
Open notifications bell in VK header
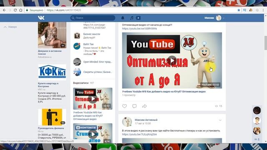123,18
